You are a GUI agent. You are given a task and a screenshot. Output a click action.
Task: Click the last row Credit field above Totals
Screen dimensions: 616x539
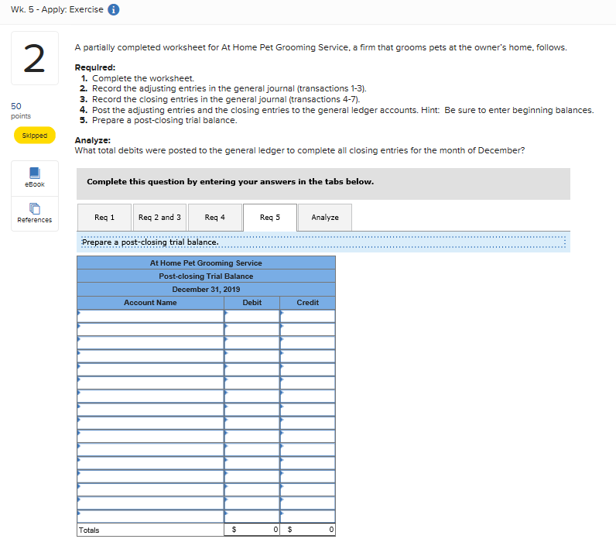(307, 517)
